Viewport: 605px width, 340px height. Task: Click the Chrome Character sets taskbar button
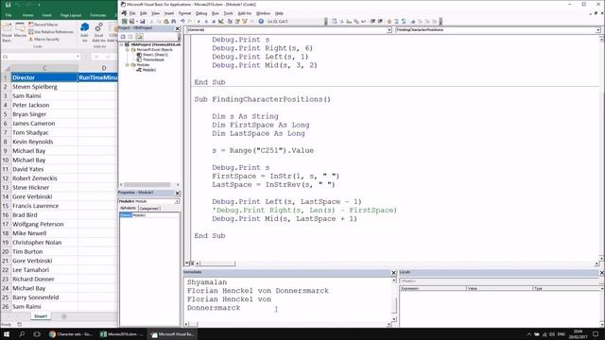71,334
